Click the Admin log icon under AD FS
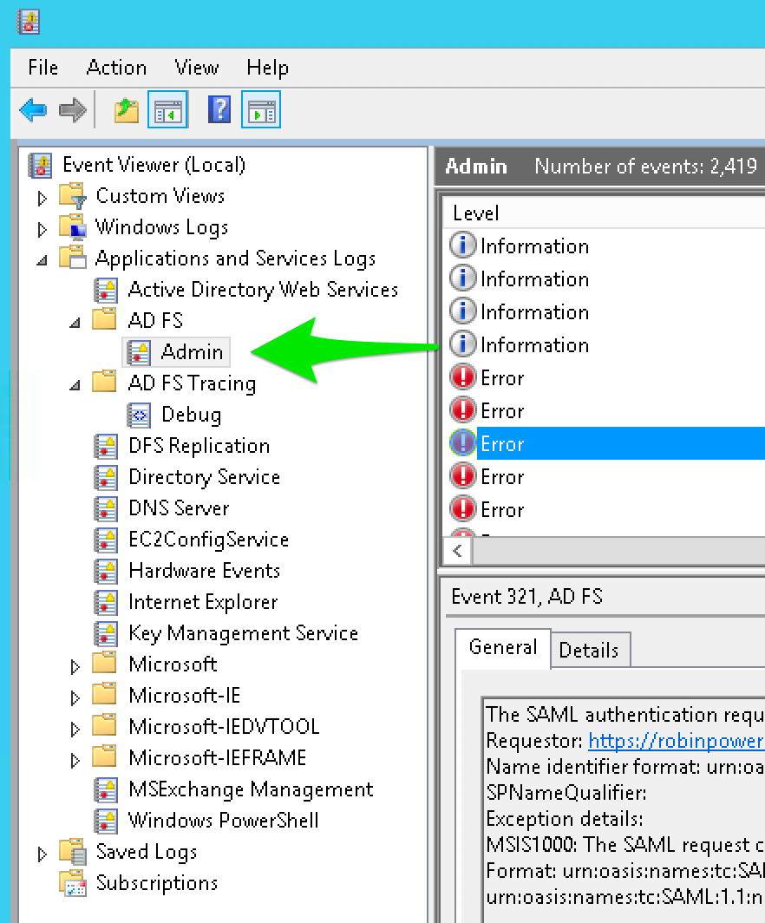Viewport: 765px width, 923px height. click(138, 352)
